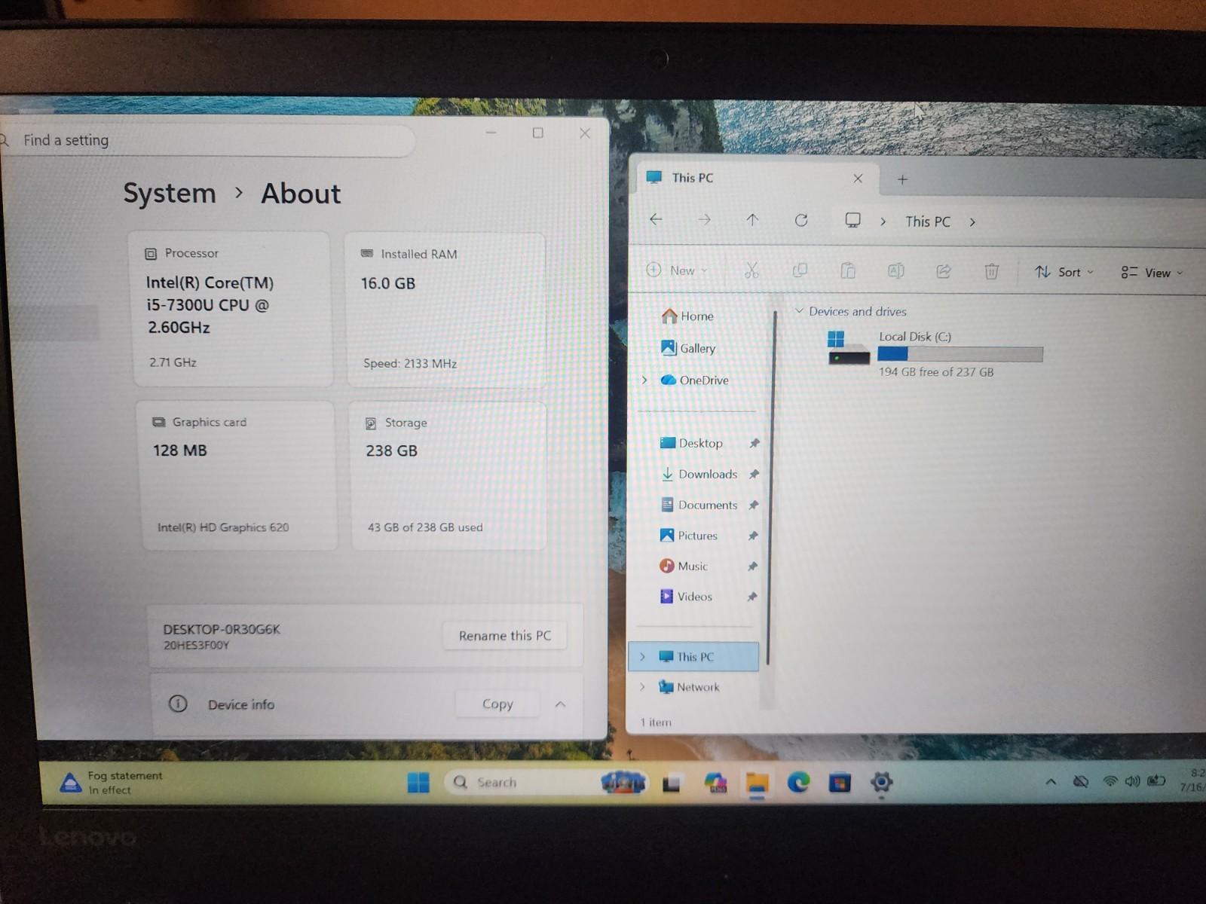Click the Rename icon in File Explorer toolbar
This screenshot has width=1206, height=904.
click(x=895, y=270)
